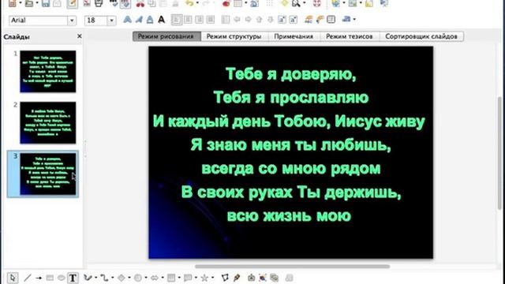Click the Cut scissors icon
The image size is (505, 284).
tap(140, 3)
